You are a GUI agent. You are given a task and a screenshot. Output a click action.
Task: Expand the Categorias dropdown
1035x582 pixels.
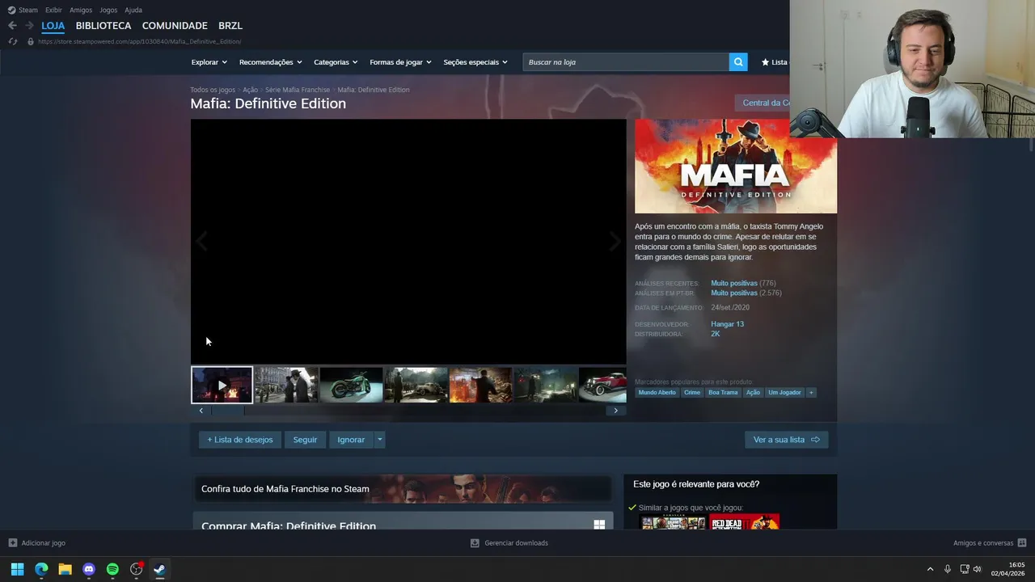(x=336, y=62)
